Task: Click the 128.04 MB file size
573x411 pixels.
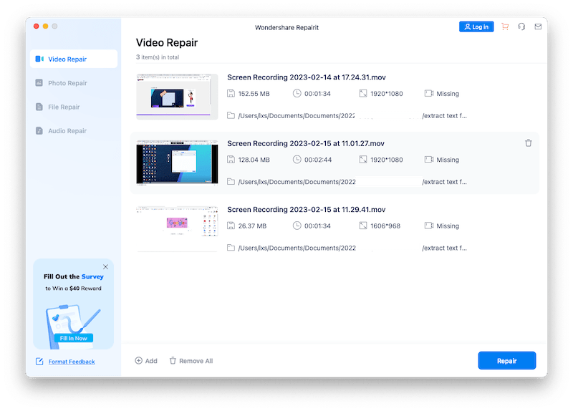Action: (254, 160)
